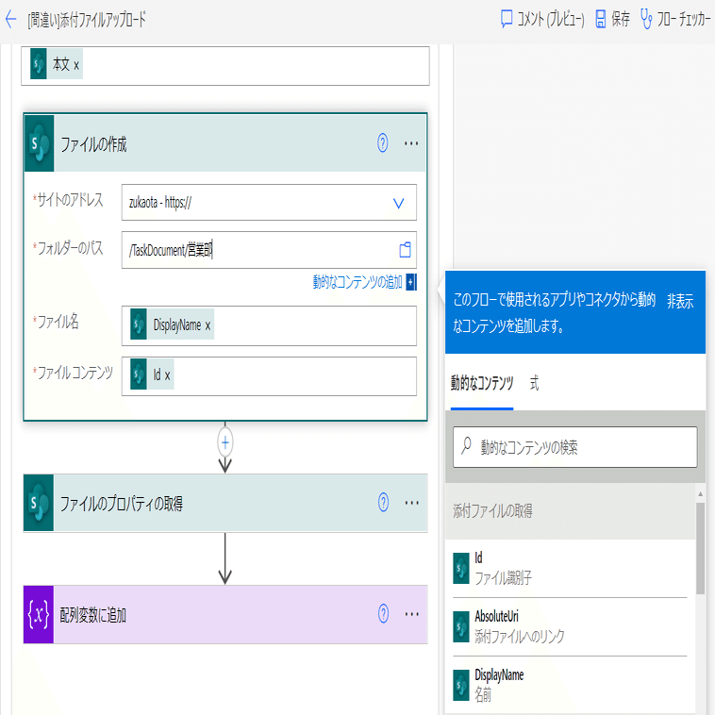Click the ファイル名 input field
715x715 pixels.
tap(269, 325)
